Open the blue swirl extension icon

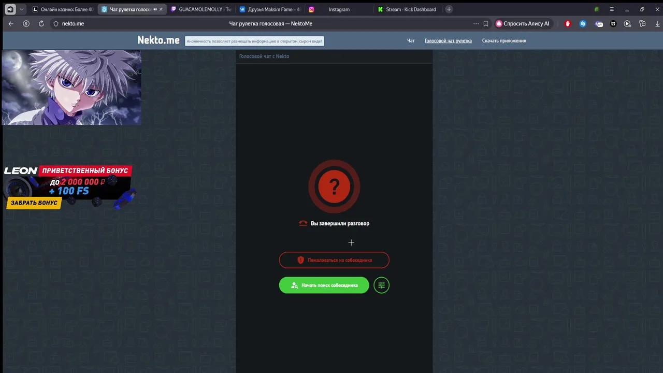point(583,24)
